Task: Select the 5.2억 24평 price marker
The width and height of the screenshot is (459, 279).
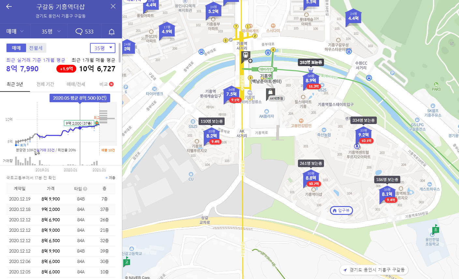Action: [x=214, y=10]
